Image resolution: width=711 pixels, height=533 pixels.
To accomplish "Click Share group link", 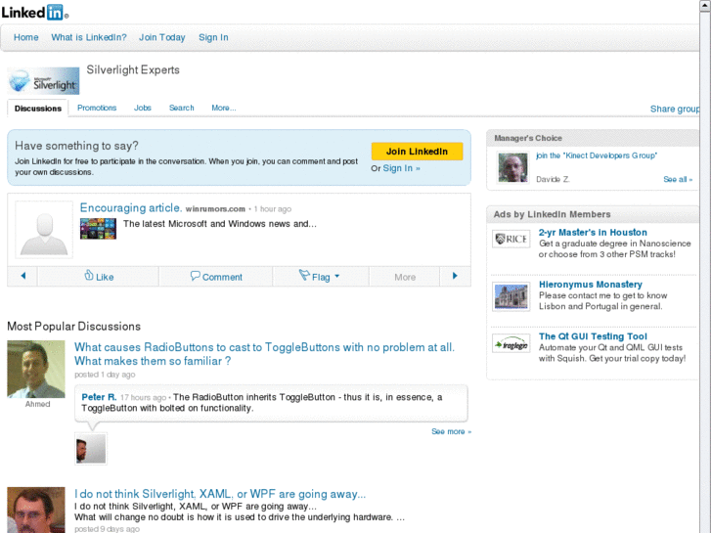I will pyautogui.click(x=675, y=109).
